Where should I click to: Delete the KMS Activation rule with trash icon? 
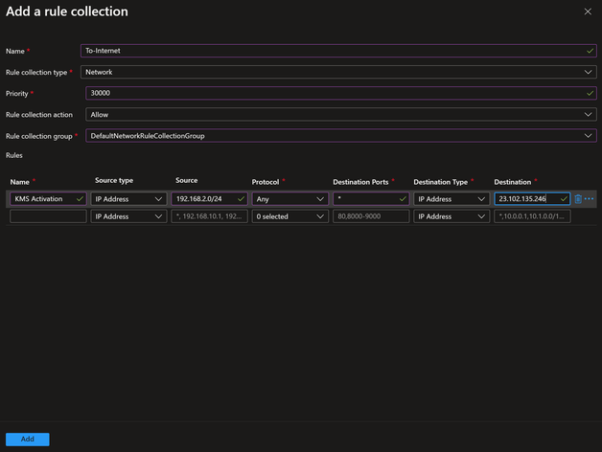[x=578, y=199]
